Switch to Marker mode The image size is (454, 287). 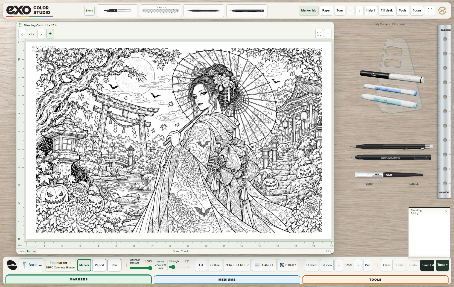[x=84, y=265]
